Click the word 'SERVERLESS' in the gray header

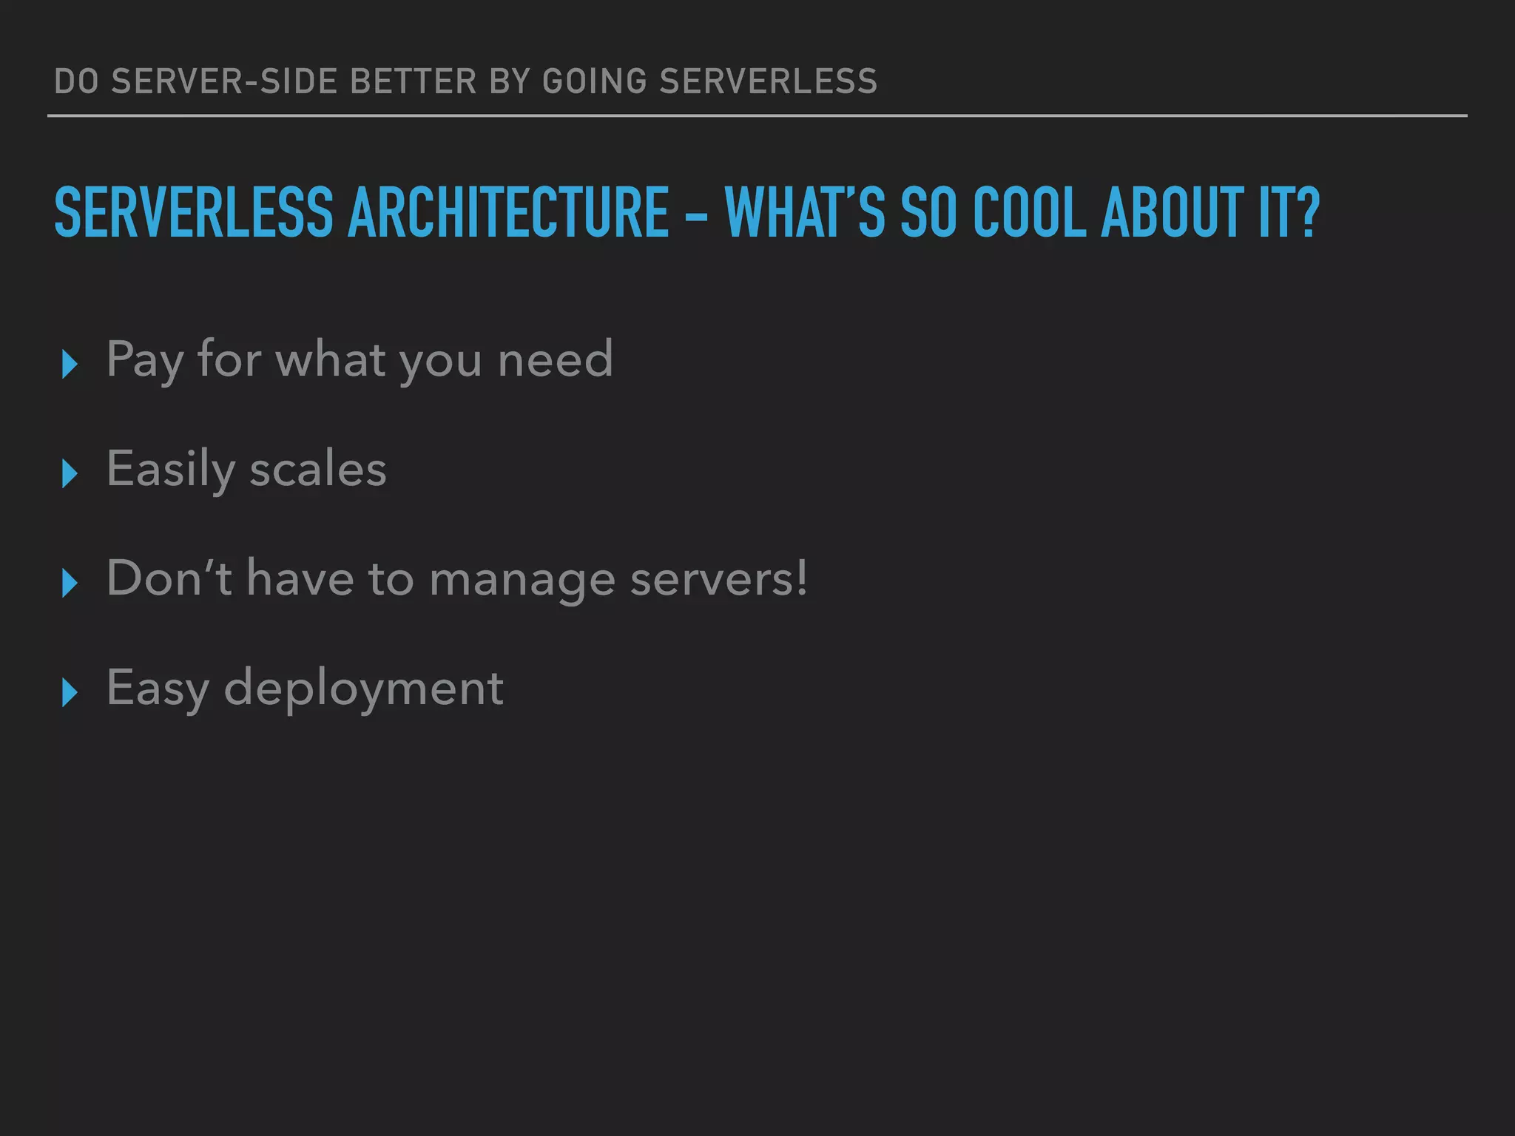tap(768, 81)
